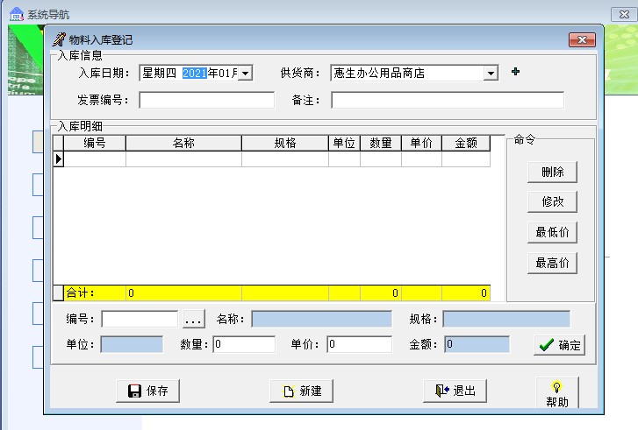Viewport: 638px width, 430px height.
Task: Click the 最高价 button
Action: 552,263
